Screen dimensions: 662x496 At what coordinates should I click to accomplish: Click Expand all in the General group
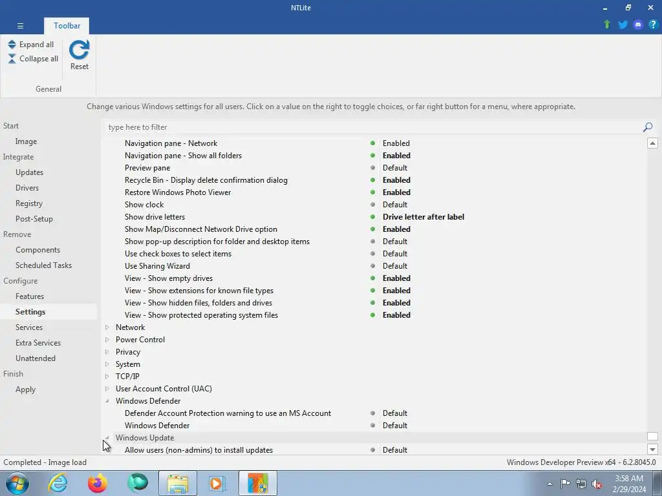coord(31,45)
